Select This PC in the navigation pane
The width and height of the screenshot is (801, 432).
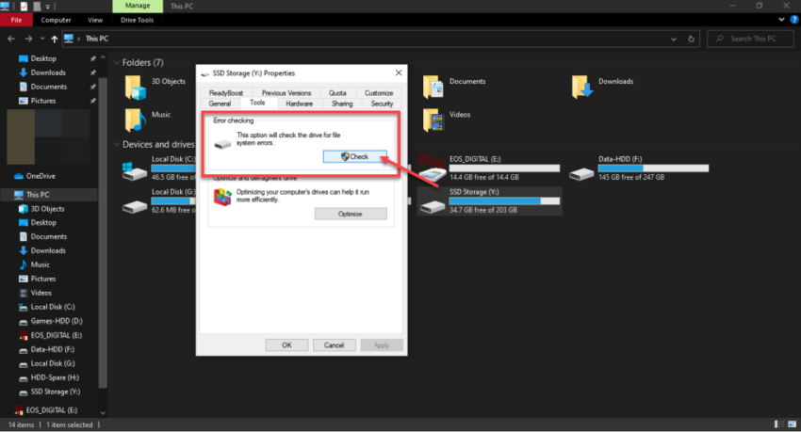38,194
